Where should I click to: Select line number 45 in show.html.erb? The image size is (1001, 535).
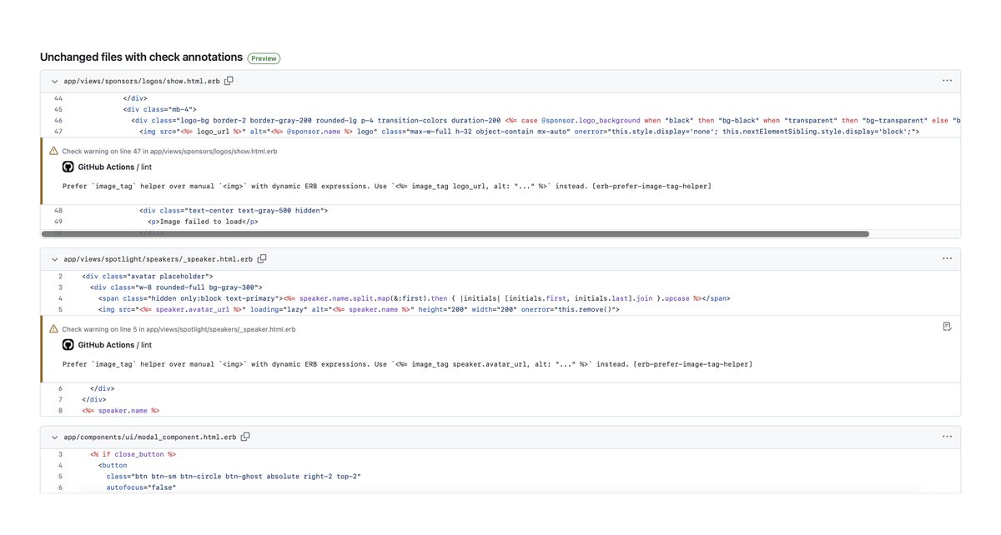58,109
